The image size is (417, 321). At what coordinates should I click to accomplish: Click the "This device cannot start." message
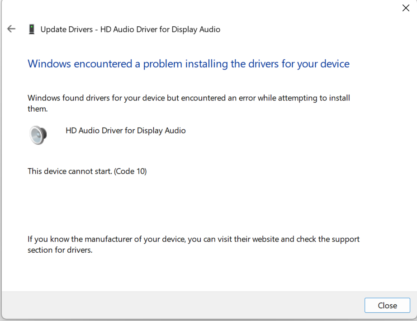(70, 171)
